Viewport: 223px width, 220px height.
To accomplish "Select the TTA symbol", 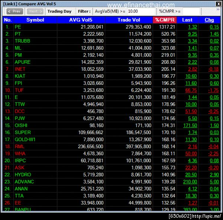I will coord(19,196).
